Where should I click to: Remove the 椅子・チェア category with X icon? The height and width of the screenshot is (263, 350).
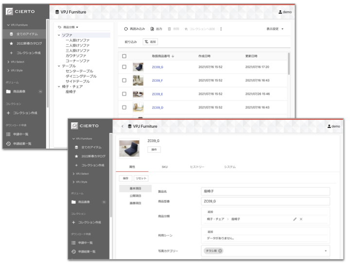[x=301, y=219]
